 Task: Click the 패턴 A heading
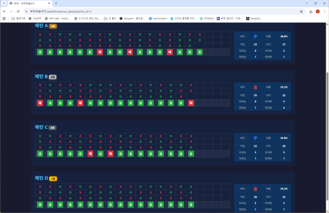tap(41, 26)
